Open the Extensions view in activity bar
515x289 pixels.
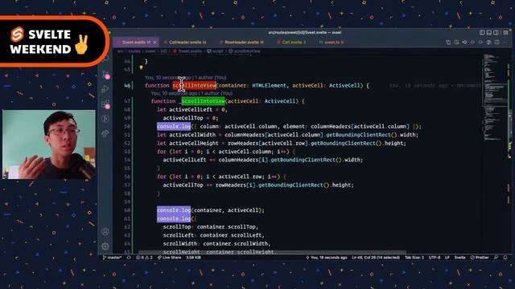[105, 104]
